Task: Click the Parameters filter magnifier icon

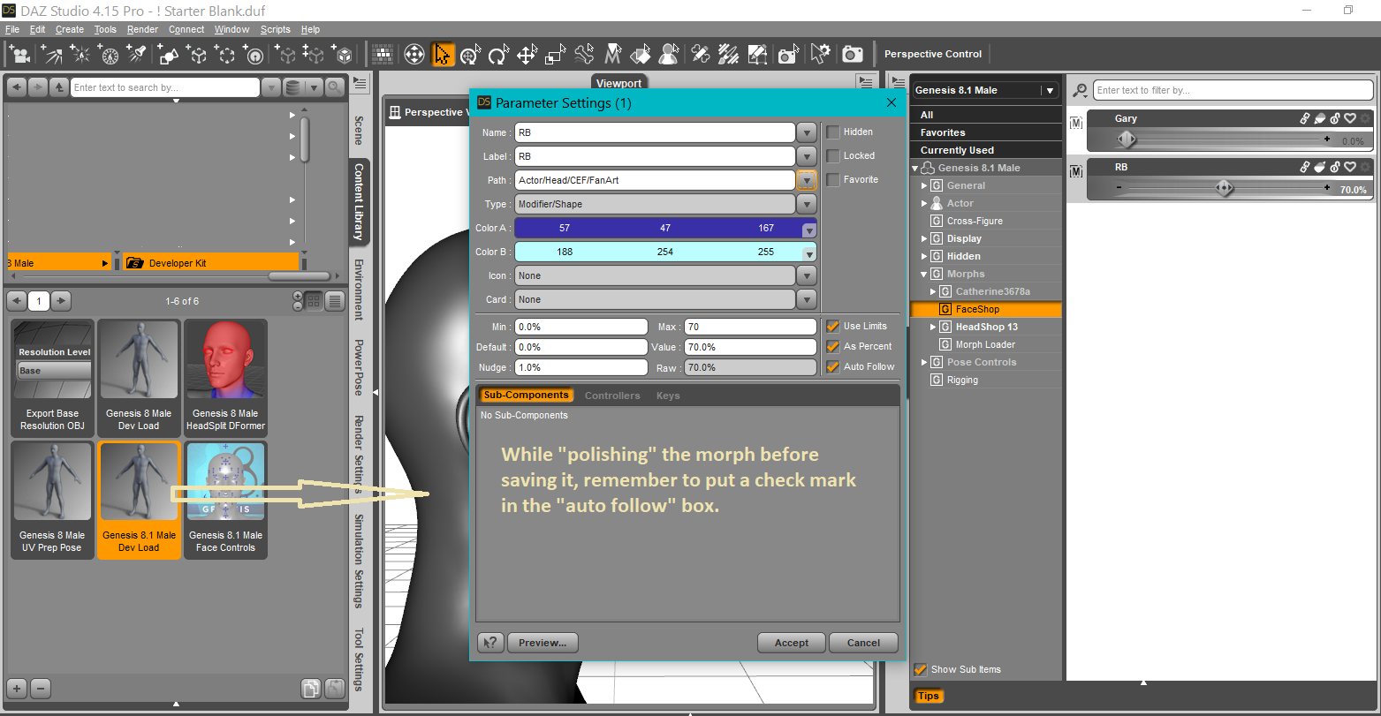Action: (1080, 90)
